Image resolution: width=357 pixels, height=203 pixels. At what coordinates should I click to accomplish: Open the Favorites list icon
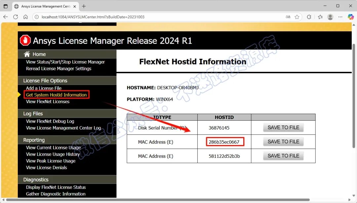pos(320,17)
